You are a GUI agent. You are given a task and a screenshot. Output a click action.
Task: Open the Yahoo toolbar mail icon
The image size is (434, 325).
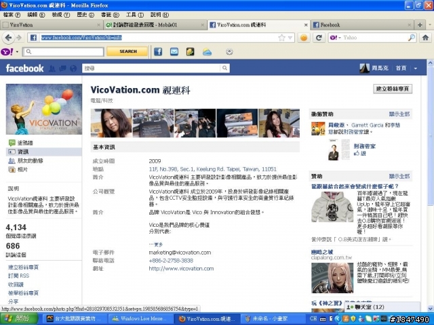point(174,51)
